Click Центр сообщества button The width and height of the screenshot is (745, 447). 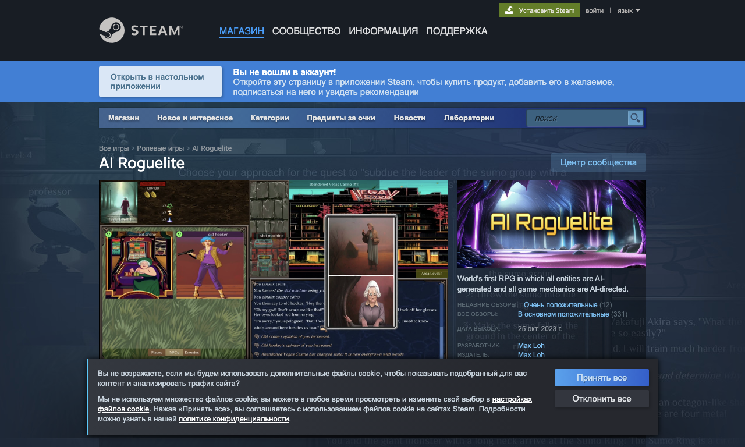tap(598, 162)
